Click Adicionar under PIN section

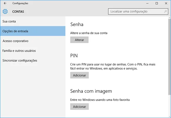79,75
